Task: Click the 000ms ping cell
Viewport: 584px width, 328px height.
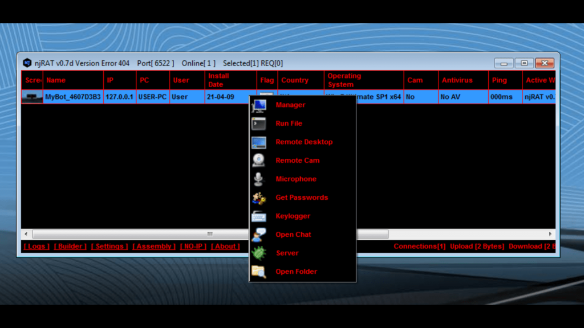Action: coord(505,97)
